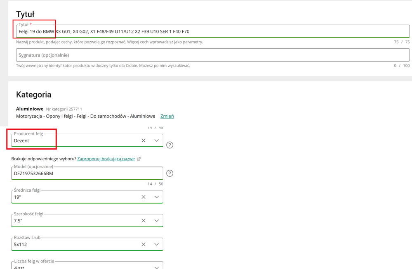Clear the Średnica felgi value
412x269 pixels.
pyautogui.click(x=144, y=197)
